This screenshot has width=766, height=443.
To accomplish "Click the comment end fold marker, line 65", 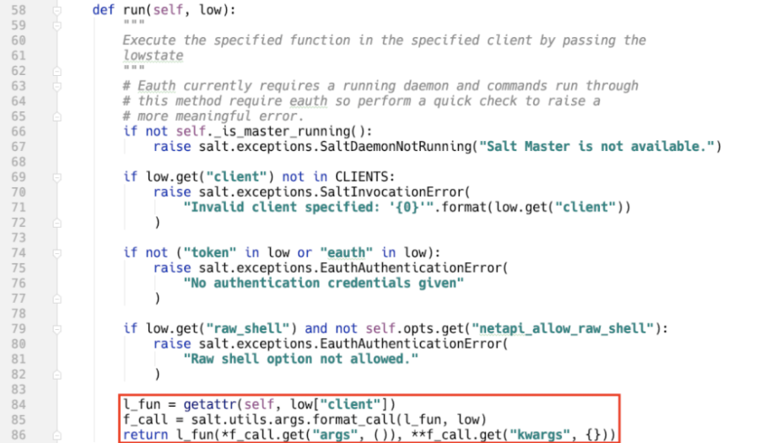I will click(57, 116).
